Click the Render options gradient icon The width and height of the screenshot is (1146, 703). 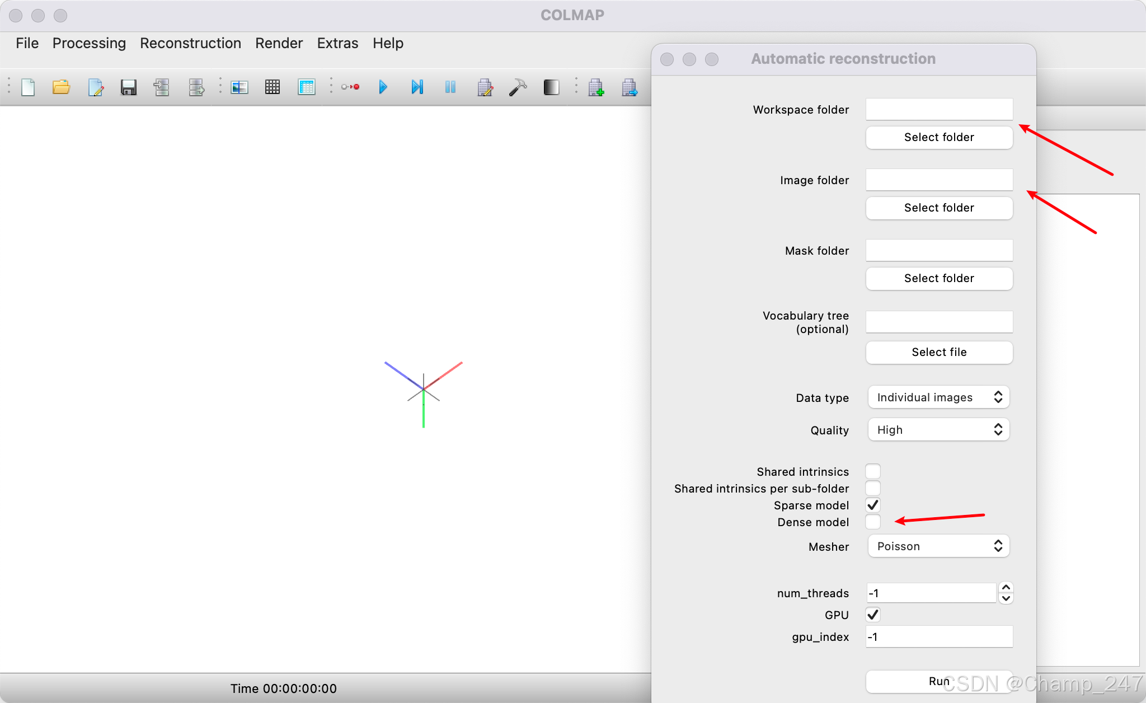click(x=551, y=87)
